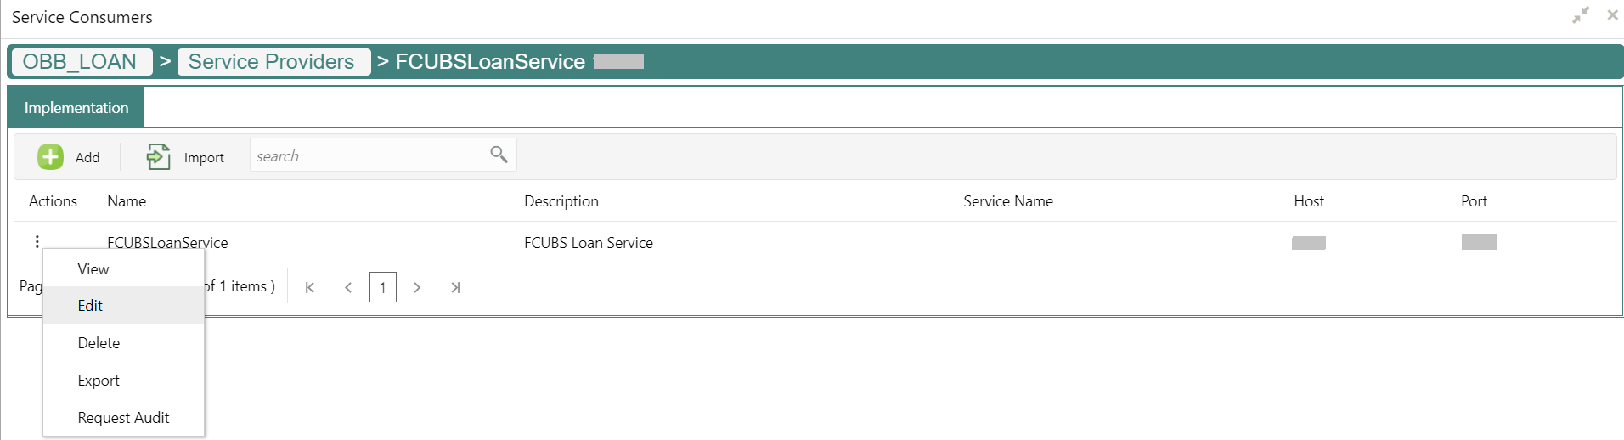Navigate to the Service Providers breadcrumb

pos(273,62)
